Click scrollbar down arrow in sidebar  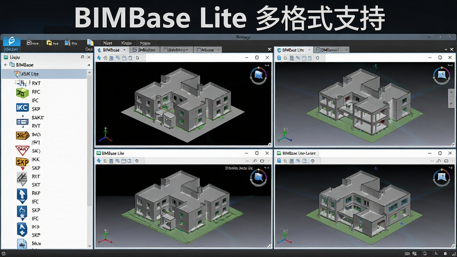(x=89, y=246)
